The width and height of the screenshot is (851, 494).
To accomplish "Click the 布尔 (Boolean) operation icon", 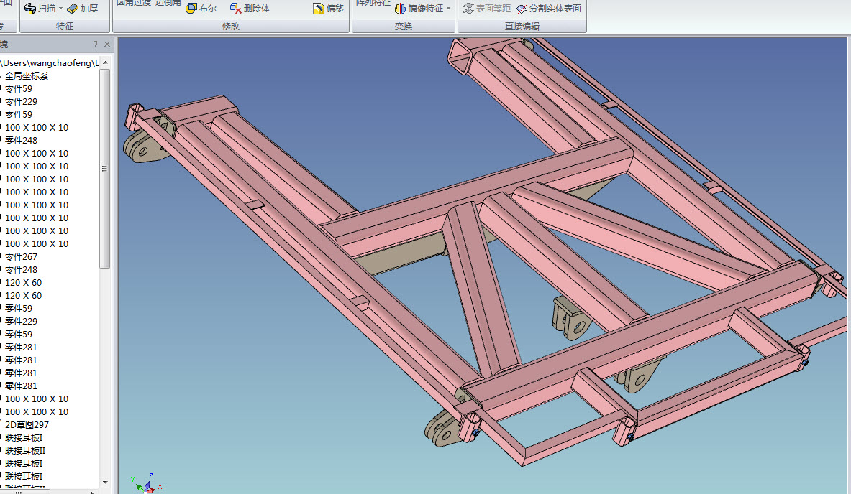I will click(192, 9).
